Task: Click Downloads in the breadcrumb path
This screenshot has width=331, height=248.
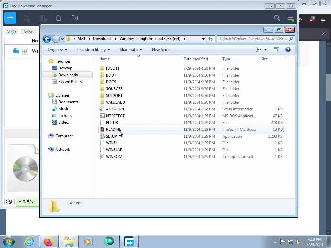Action: (x=102, y=39)
